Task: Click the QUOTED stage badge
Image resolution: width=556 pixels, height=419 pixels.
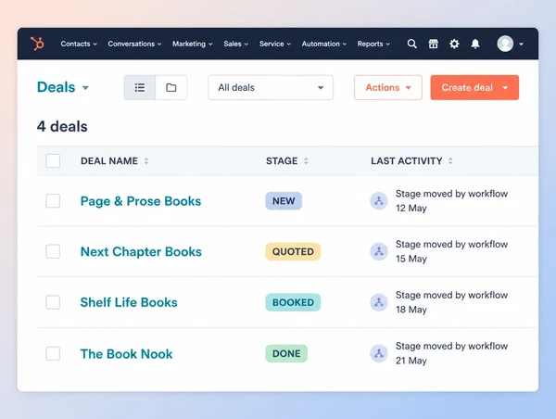Action: pos(293,251)
